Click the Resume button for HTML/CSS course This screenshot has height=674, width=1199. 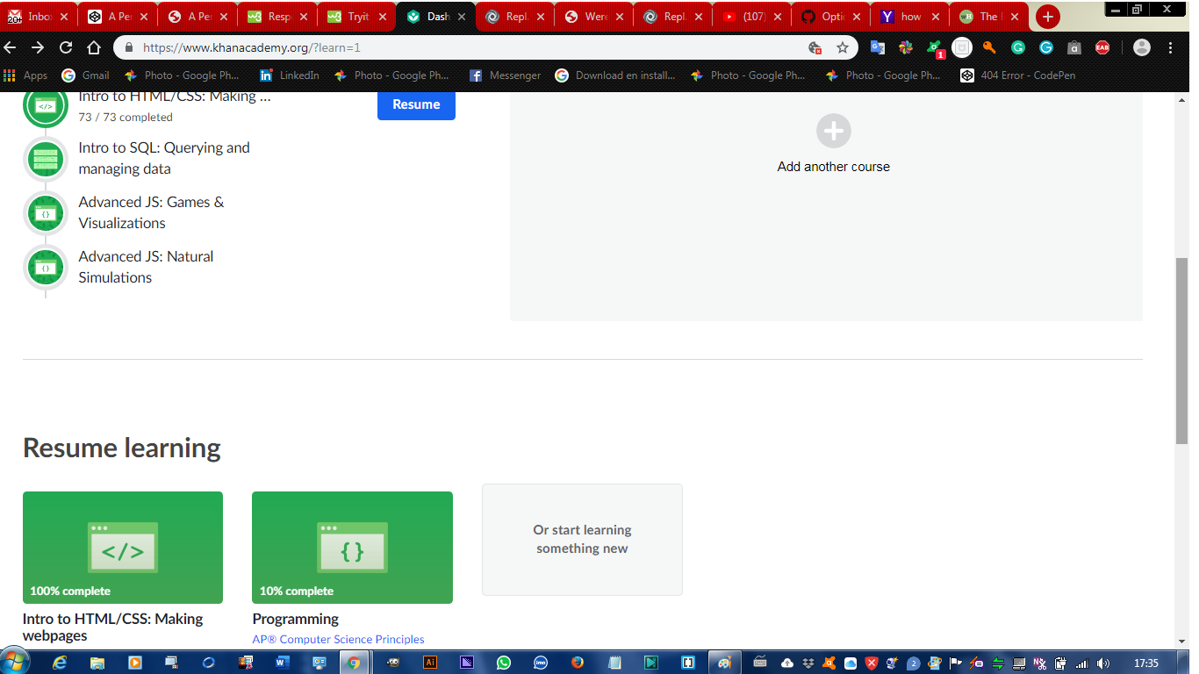tap(416, 104)
